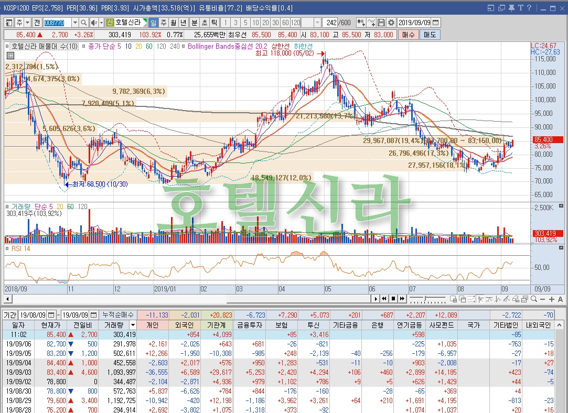Zoom in chart with plus icon

(x=551, y=299)
